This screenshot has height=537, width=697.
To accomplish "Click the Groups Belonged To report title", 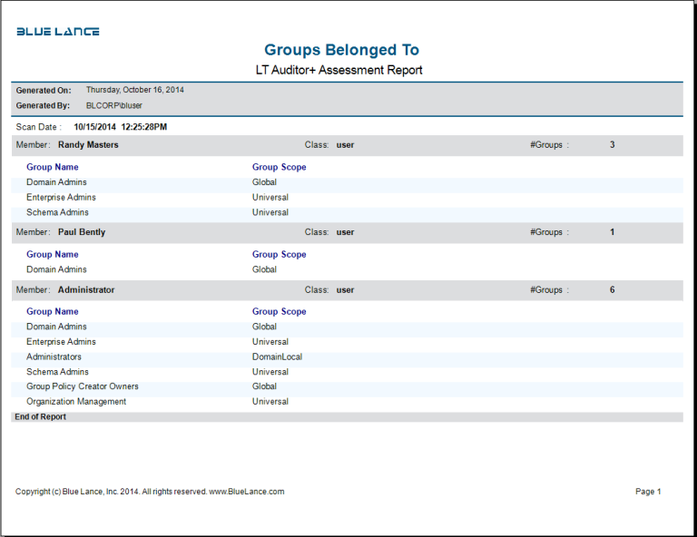I will coord(341,50).
